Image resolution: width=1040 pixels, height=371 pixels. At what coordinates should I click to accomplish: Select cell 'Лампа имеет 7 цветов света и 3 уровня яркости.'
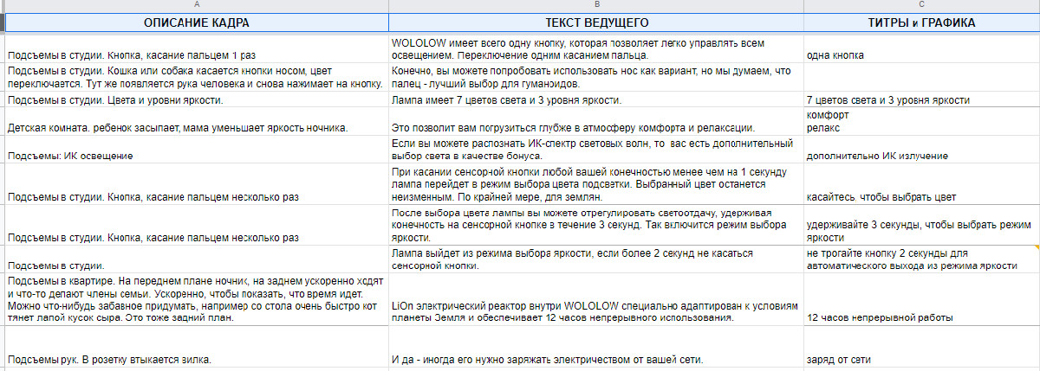click(x=596, y=99)
